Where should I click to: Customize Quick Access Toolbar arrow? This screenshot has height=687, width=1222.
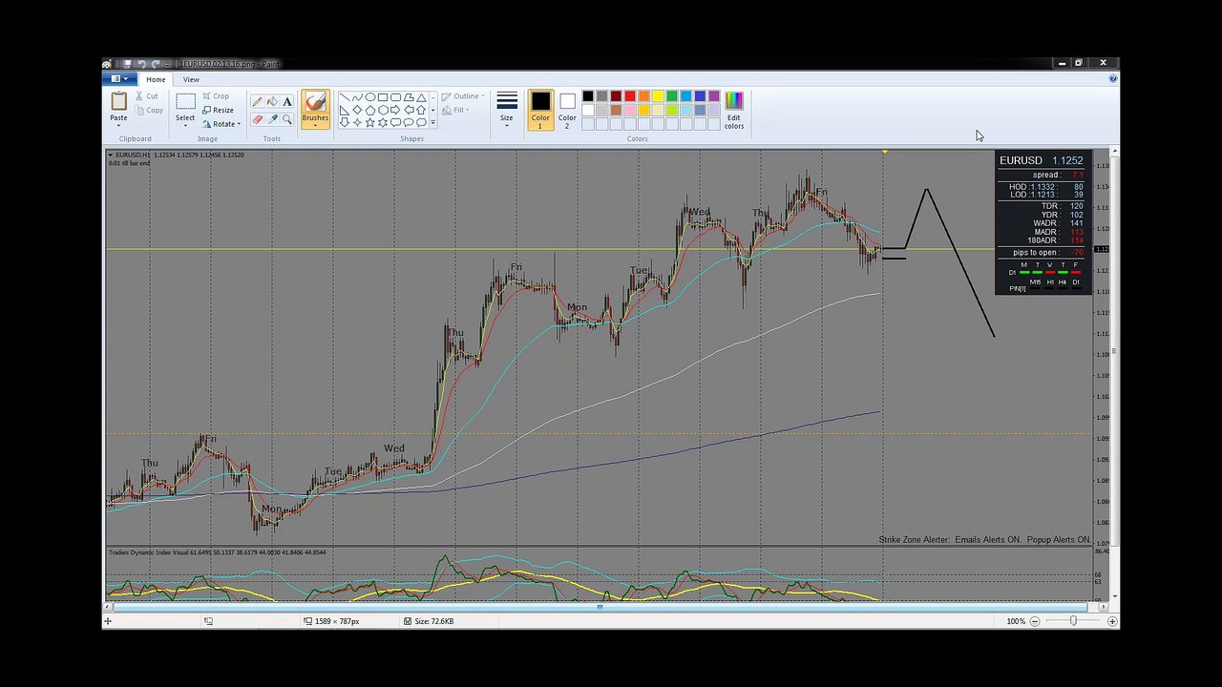point(167,65)
